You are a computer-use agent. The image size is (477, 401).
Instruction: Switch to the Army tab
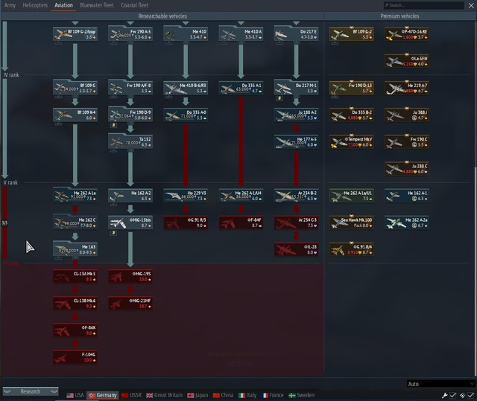coord(10,5)
